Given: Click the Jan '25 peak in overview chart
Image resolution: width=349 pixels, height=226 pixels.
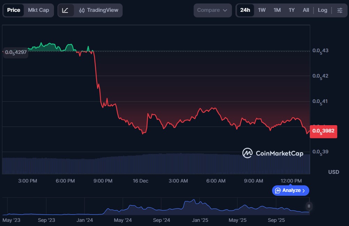Looking at the screenshot, I should (194, 201).
